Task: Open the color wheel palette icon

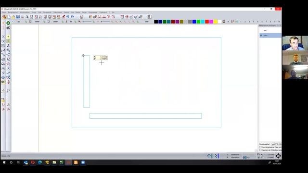Action: (x=224, y=22)
